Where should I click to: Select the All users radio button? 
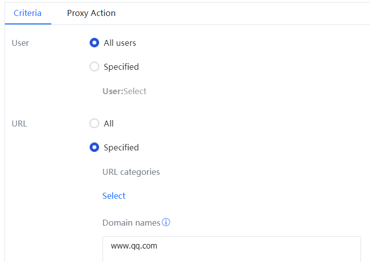click(94, 43)
